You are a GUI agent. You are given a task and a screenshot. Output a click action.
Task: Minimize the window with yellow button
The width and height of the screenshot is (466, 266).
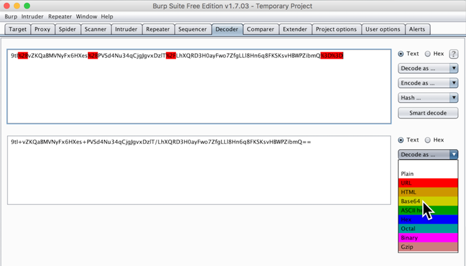tap(17, 6)
